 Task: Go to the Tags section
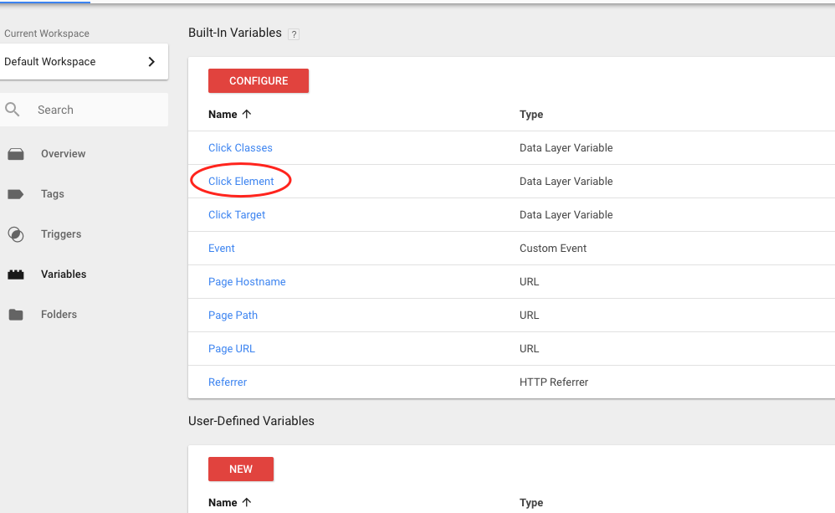point(53,194)
